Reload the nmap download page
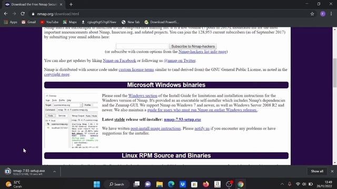 click(23, 14)
